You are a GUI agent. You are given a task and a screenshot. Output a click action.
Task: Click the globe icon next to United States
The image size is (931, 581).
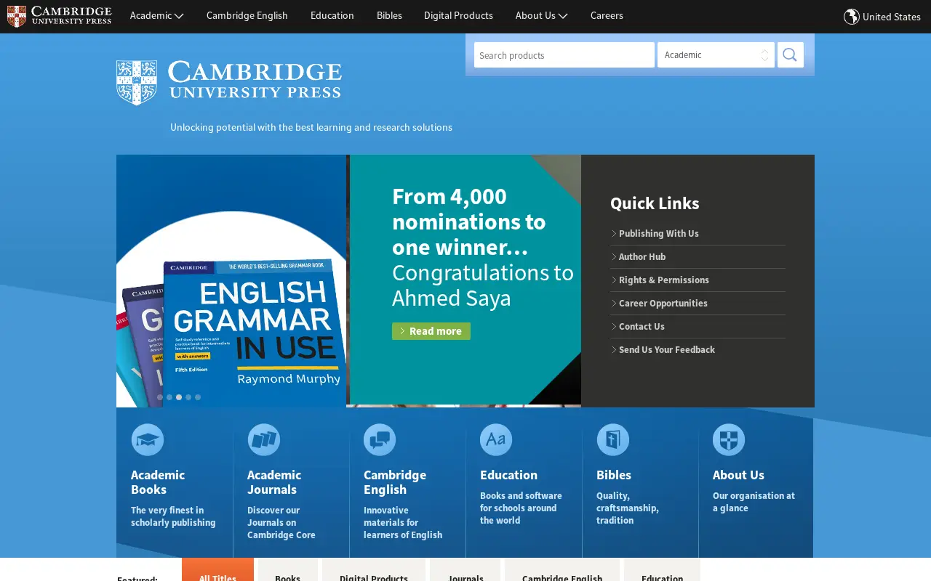tap(851, 16)
